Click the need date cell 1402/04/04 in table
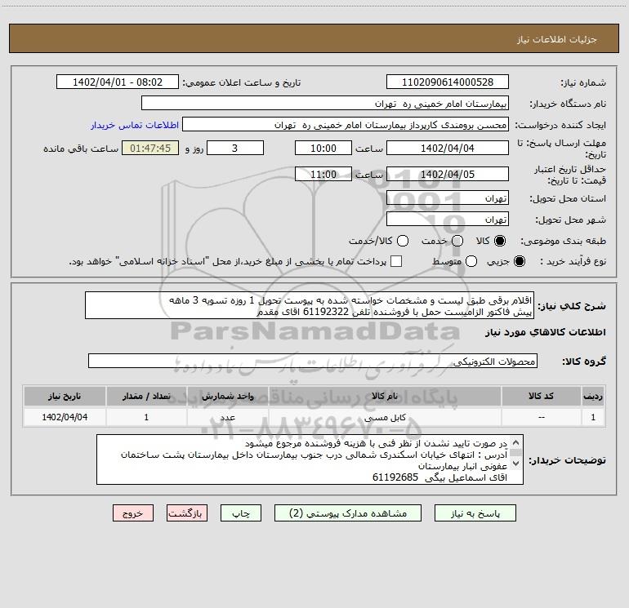The width and height of the screenshot is (629, 608). 65,417
